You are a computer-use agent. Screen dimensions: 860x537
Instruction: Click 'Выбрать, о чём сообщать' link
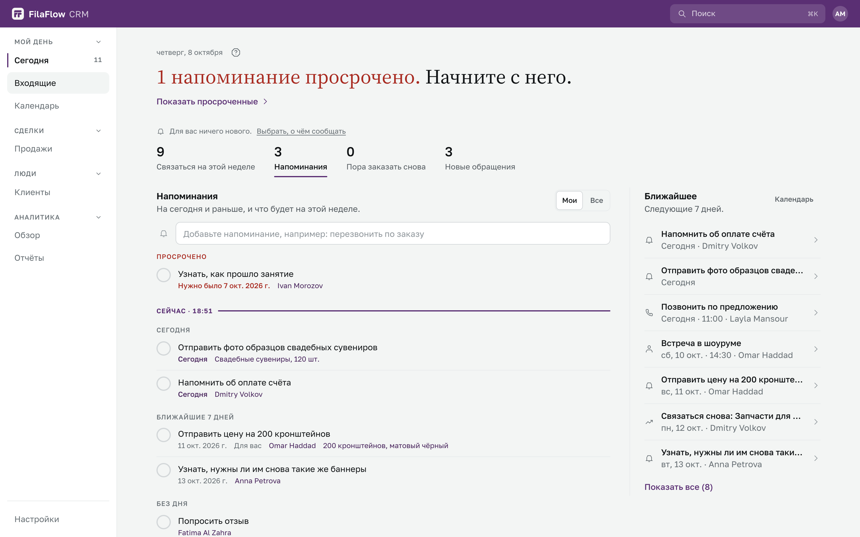[x=301, y=131]
